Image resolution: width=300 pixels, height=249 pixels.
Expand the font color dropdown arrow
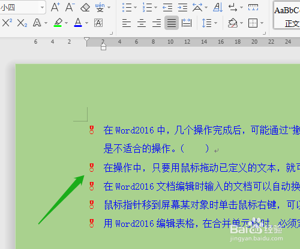point(86,23)
